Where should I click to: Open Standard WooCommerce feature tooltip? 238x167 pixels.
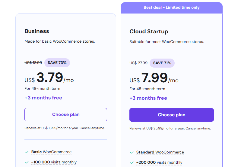160,152
